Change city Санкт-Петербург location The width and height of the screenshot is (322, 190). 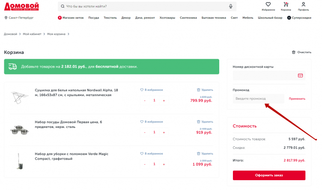19,18
